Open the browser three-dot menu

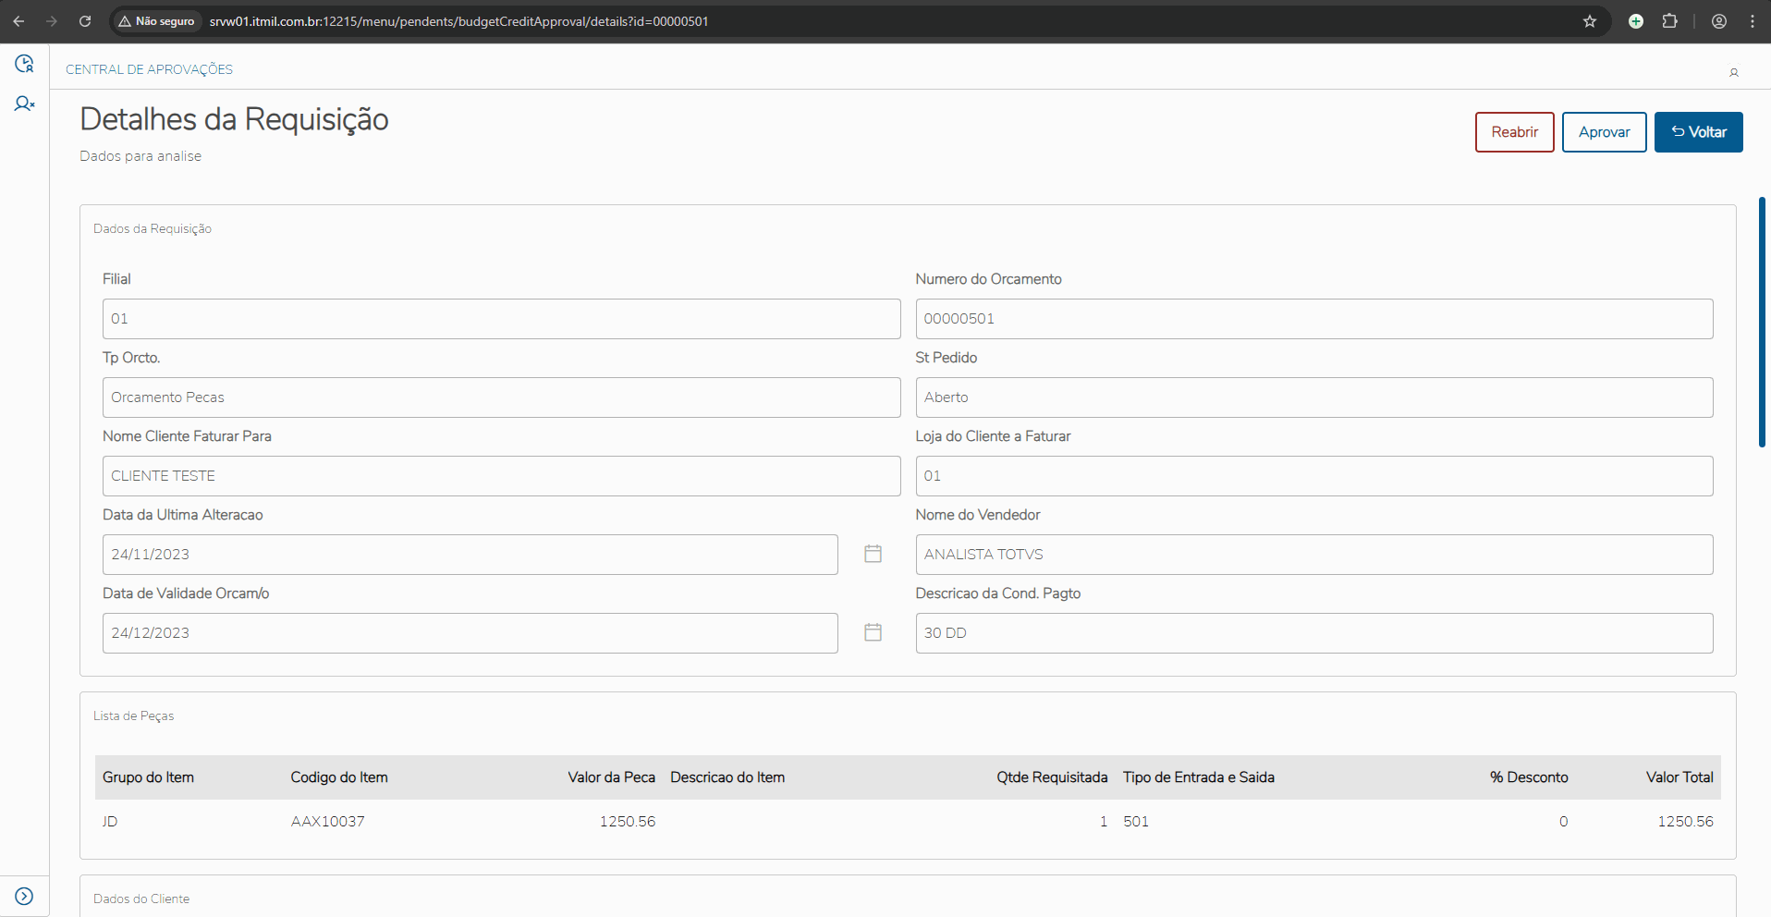pyautogui.click(x=1753, y=21)
